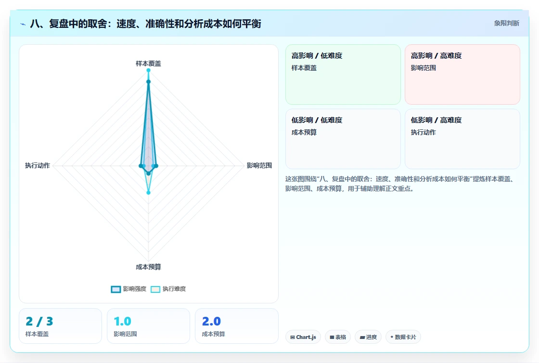Click the section title 八、复盘中的取舍
The height and width of the screenshot is (363, 539).
145,24
